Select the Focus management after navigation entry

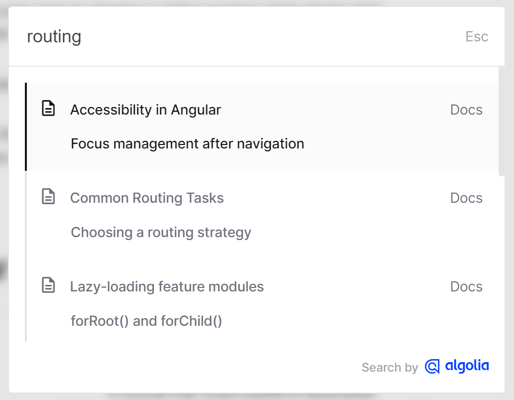tap(188, 143)
